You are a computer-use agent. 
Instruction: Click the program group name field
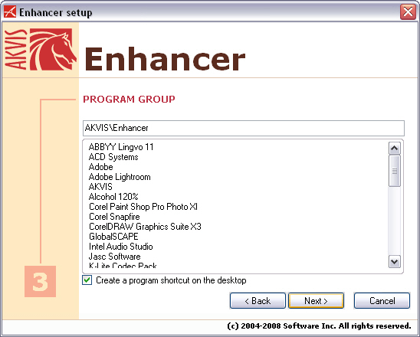point(244,128)
